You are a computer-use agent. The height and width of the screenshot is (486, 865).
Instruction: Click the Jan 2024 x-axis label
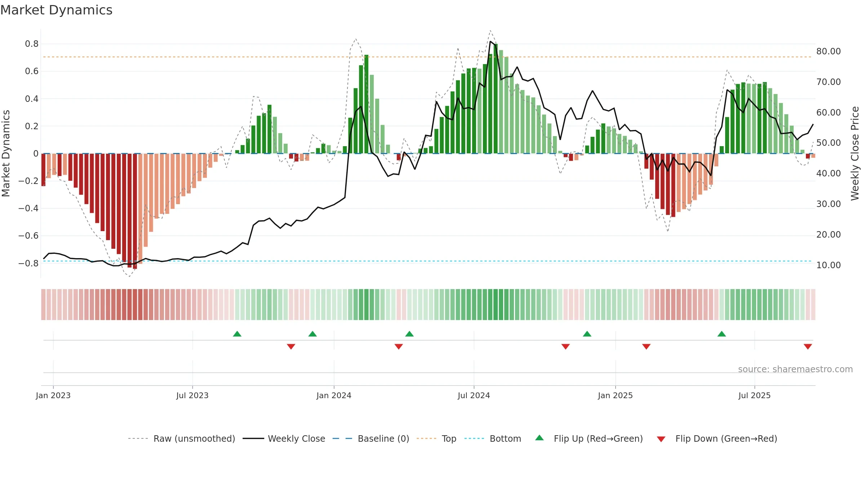pos(334,395)
